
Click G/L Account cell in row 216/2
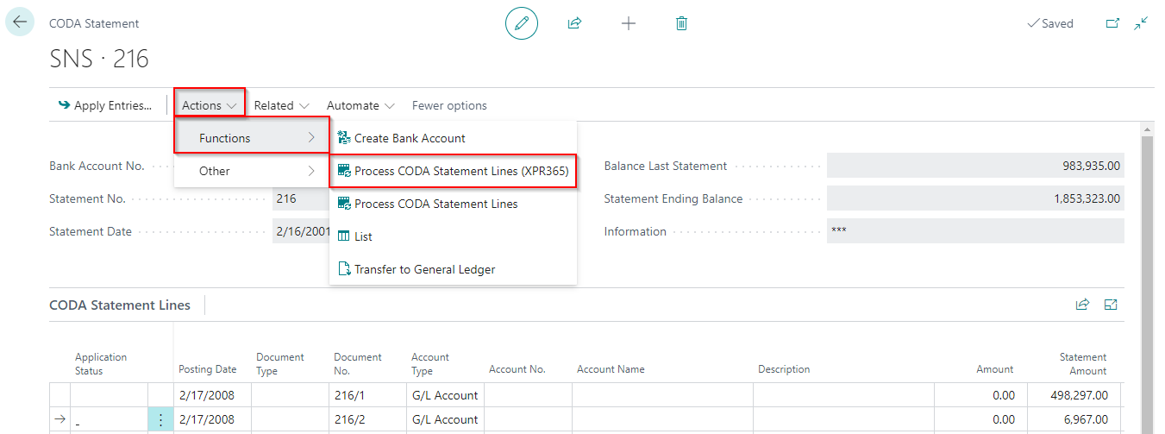pyautogui.click(x=445, y=419)
